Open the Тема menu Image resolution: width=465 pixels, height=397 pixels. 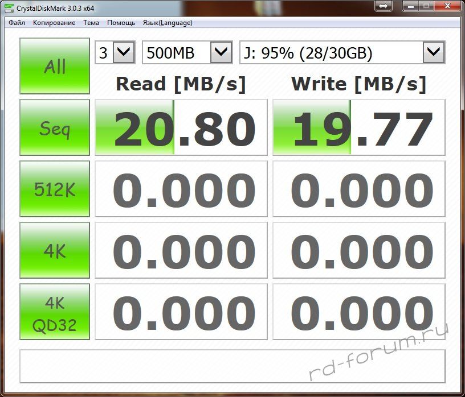coord(91,23)
